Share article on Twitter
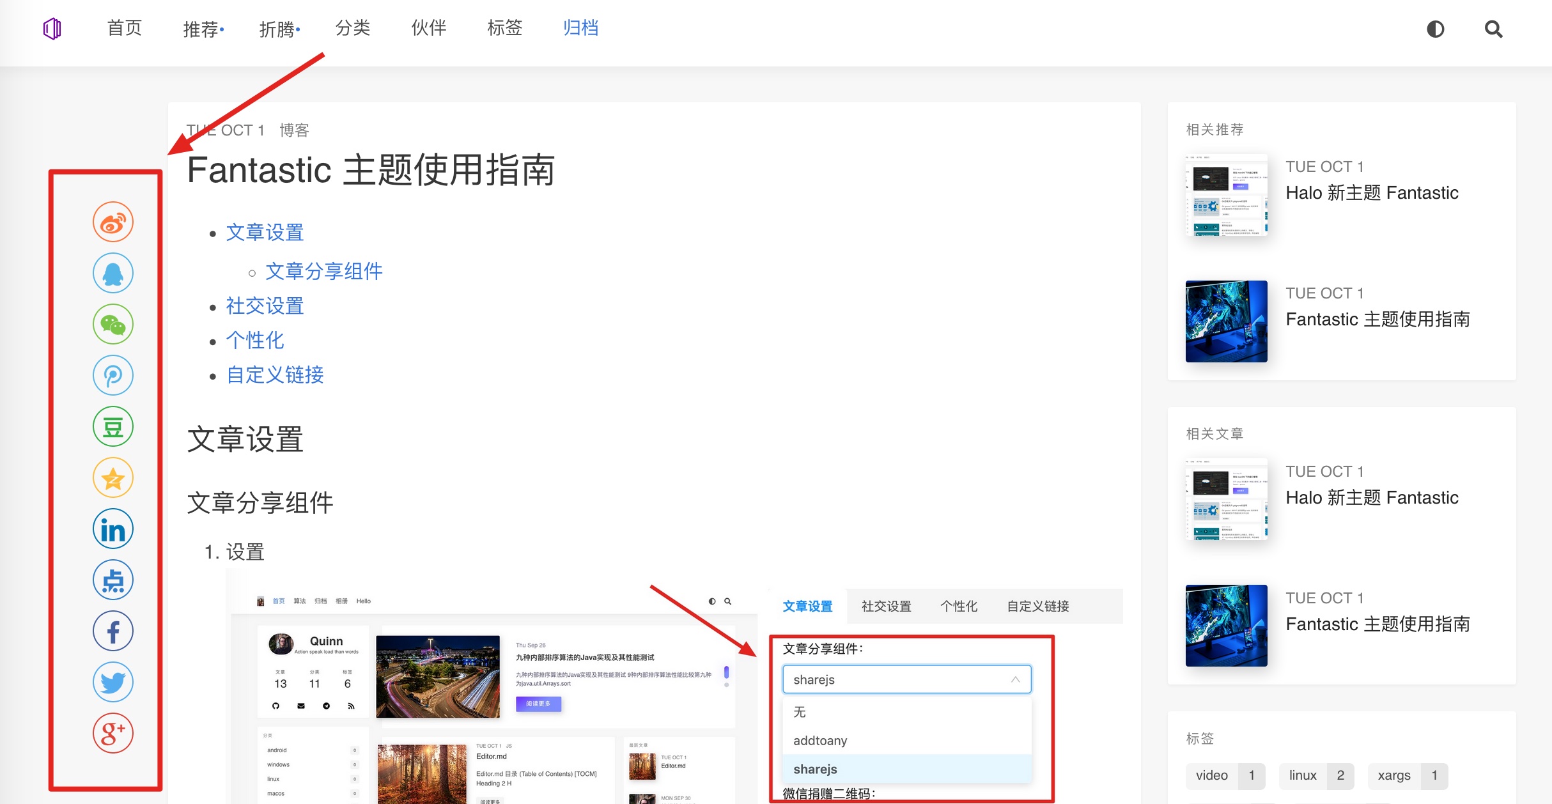The height and width of the screenshot is (804, 1552). click(x=113, y=683)
